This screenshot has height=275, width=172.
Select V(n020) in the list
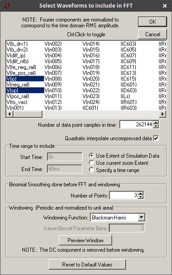pos(91,79)
